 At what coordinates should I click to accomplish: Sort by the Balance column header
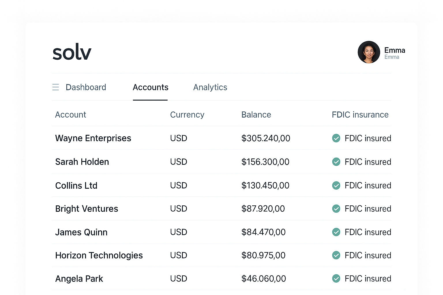point(256,114)
